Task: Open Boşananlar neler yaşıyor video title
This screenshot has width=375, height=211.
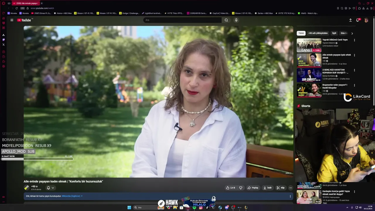Action: point(335,86)
